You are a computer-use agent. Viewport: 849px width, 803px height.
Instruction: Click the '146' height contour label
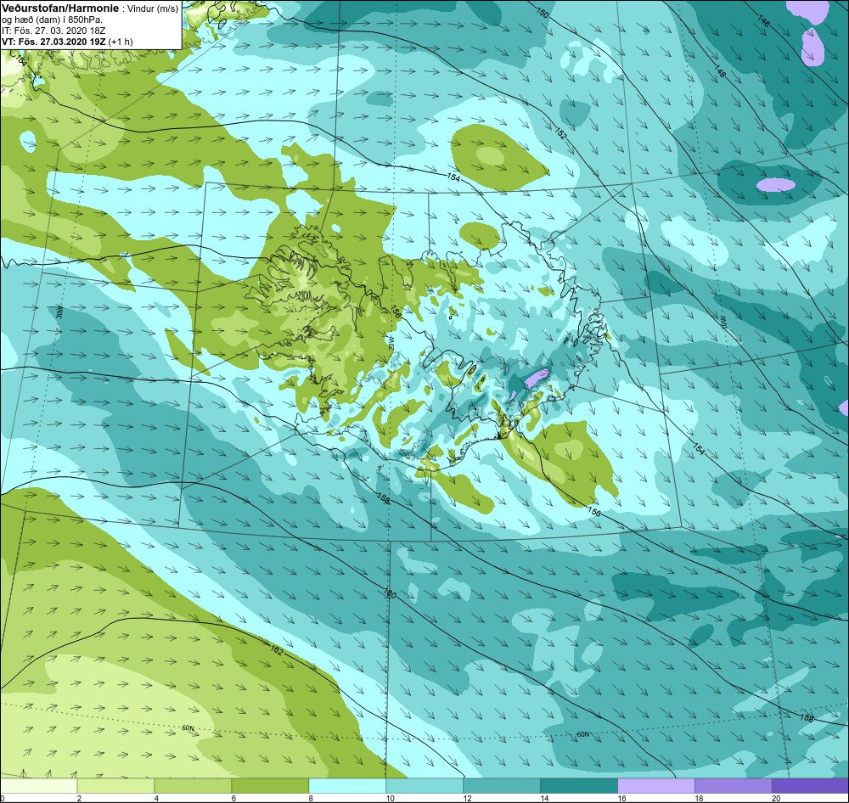[763, 22]
